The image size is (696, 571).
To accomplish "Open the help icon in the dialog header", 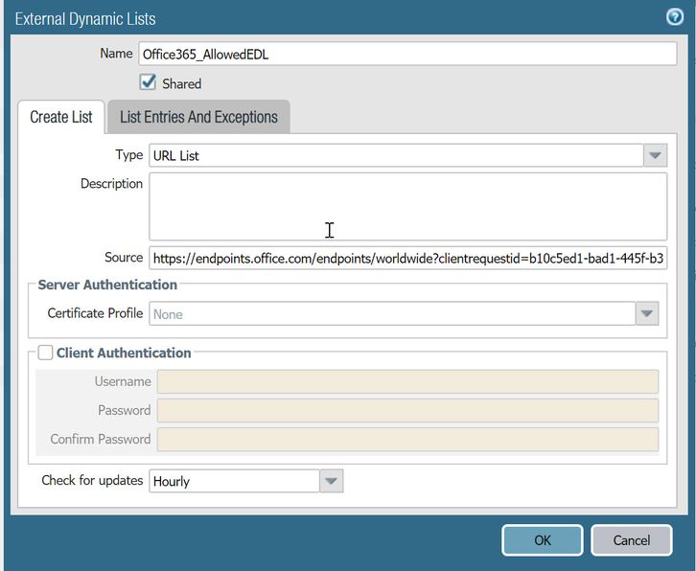I will pos(674,17).
